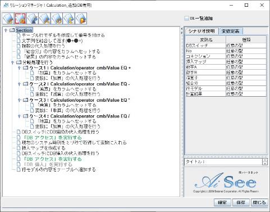Screen dimensions: 270x212
Task: Click the 変数名 column header
Action: [x=205, y=40]
